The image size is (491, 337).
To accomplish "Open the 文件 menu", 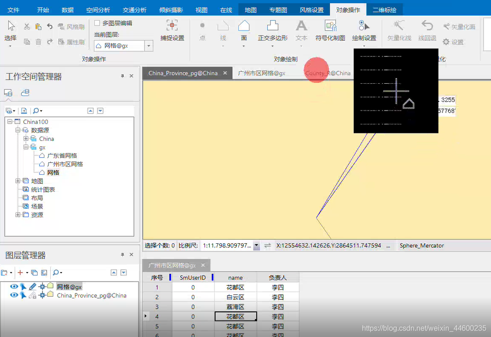I will [13, 10].
